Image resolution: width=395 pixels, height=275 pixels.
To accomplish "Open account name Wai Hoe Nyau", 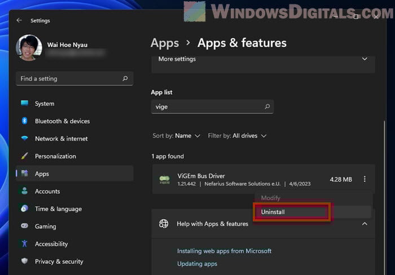I will coord(67,45).
